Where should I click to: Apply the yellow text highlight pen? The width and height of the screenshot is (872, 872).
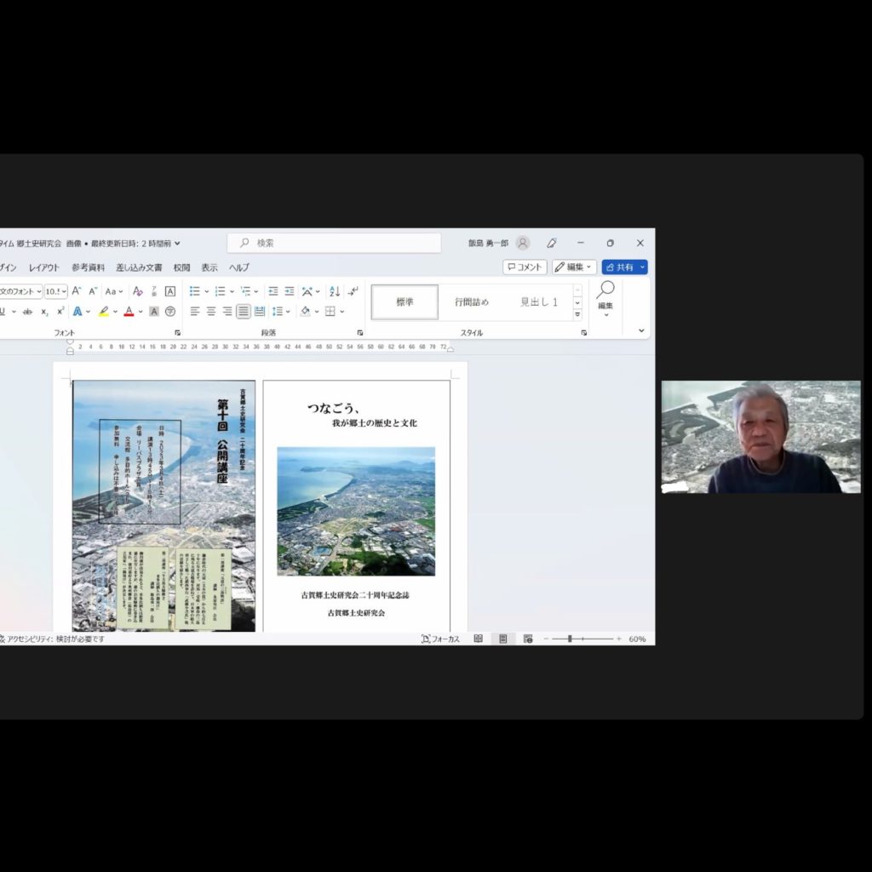(x=103, y=312)
